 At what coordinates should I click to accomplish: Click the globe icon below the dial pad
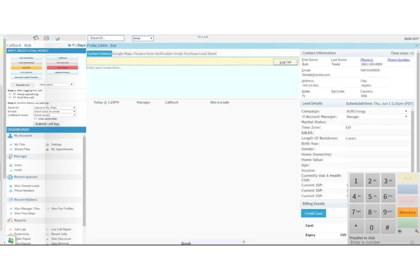(400, 231)
